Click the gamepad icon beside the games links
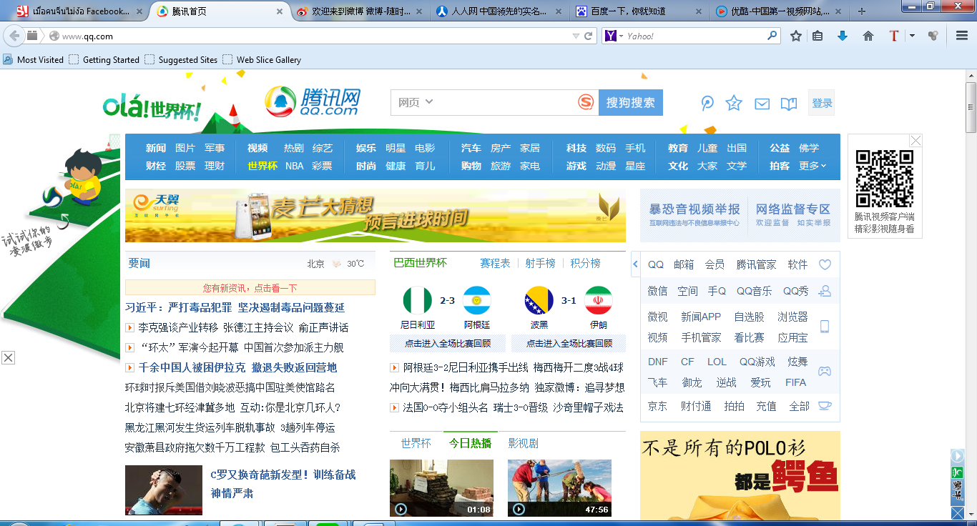 tap(825, 372)
